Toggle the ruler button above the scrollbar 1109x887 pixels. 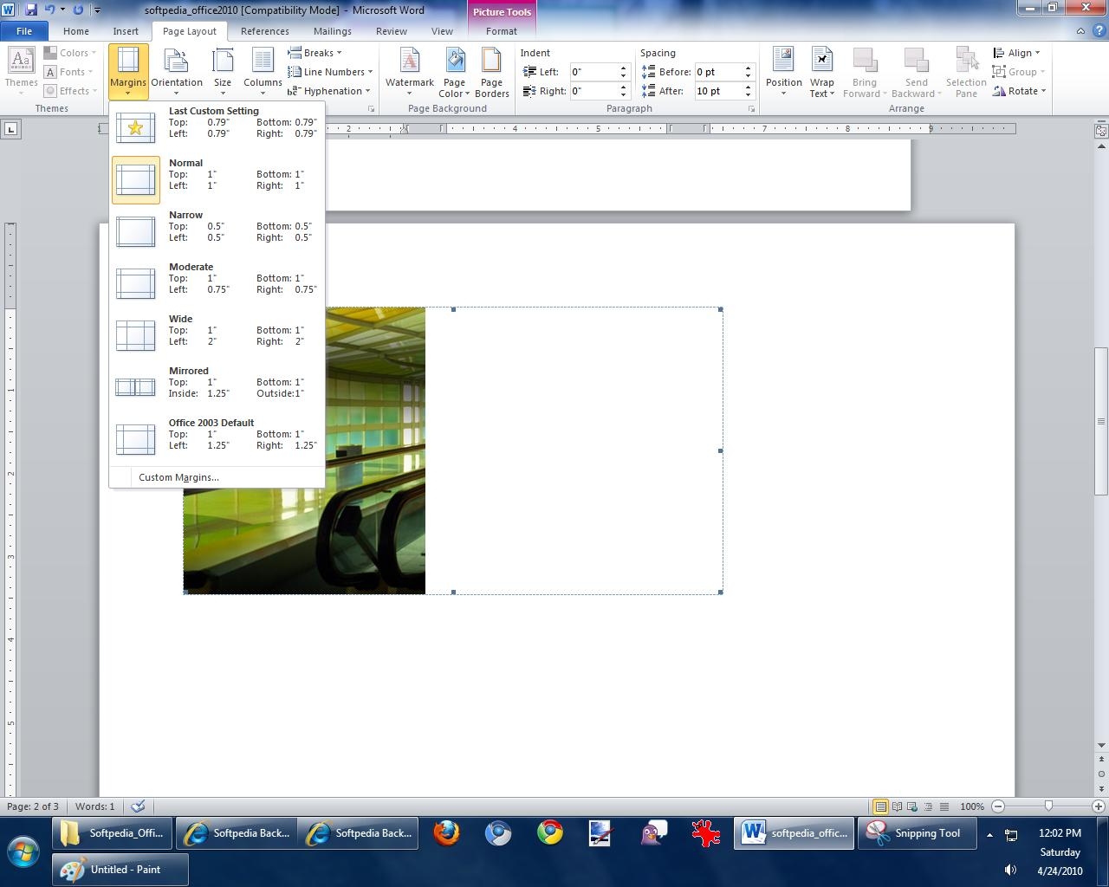click(1100, 131)
